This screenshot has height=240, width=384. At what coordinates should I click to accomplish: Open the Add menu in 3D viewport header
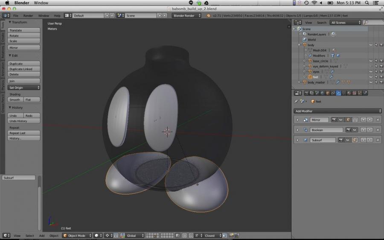coord(42,236)
